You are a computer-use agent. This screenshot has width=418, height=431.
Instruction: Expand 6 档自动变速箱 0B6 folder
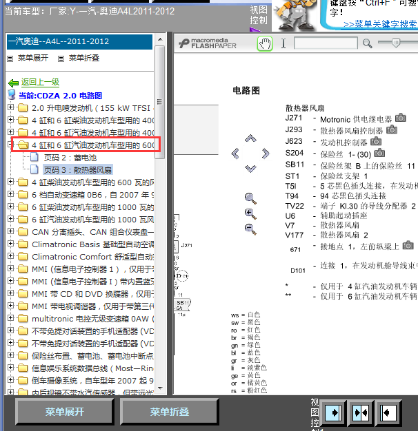click(x=10, y=193)
